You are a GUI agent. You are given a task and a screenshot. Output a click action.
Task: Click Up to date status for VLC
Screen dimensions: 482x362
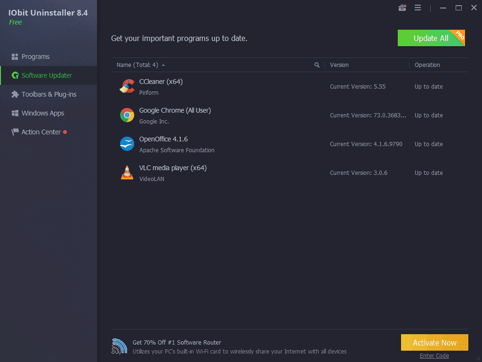(x=428, y=173)
